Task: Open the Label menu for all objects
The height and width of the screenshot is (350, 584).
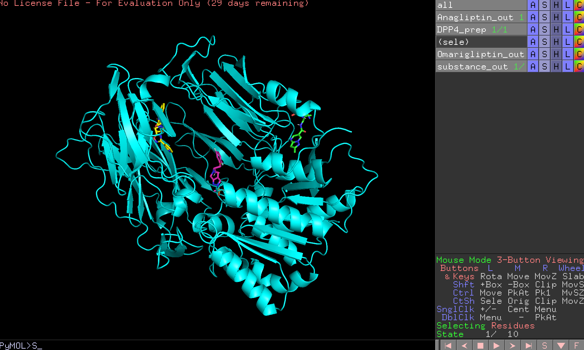Action: (568, 5)
